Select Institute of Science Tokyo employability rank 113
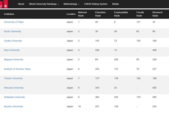Screen dimensions: 169x113 tap(116, 69)
